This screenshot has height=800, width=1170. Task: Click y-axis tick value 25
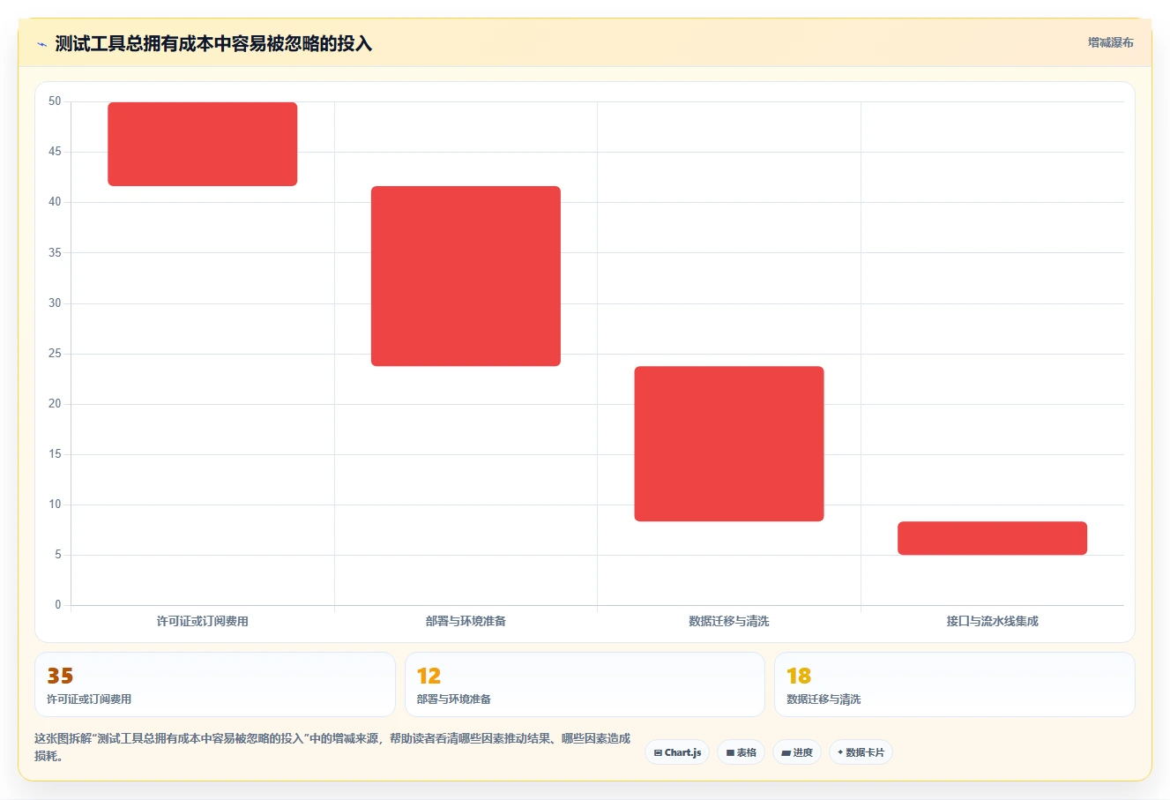[x=55, y=354]
